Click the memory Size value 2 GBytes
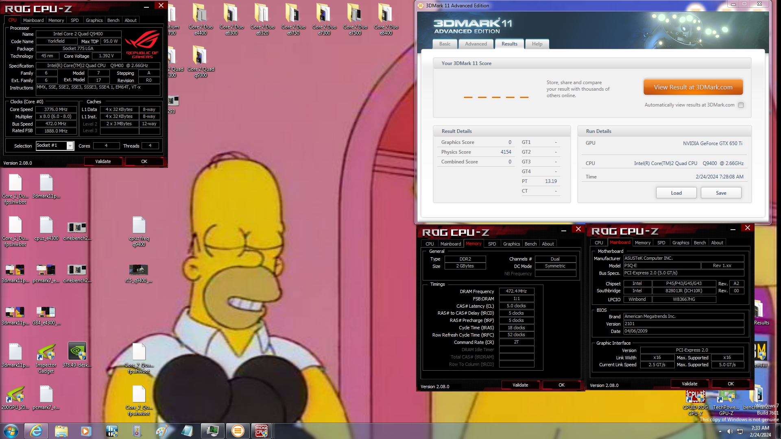Screen dimensions: 781x439 pyautogui.click(x=465, y=266)
